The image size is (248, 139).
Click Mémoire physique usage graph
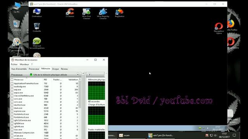pyautogui.click(x=96, y=91)
